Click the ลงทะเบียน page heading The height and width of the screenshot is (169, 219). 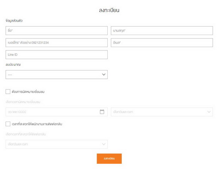pyautogui.click(x=109, y=10)
